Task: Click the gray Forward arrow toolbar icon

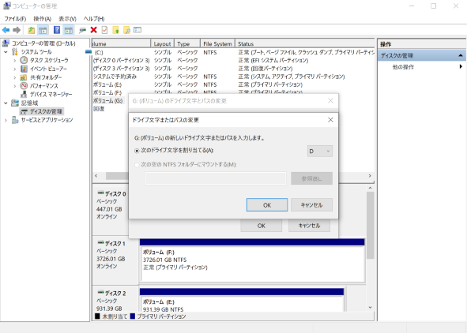Action: 17,30
